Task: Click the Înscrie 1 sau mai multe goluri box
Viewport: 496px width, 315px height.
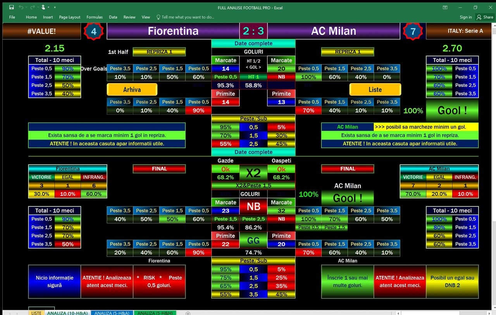Action: pos(348,281)
